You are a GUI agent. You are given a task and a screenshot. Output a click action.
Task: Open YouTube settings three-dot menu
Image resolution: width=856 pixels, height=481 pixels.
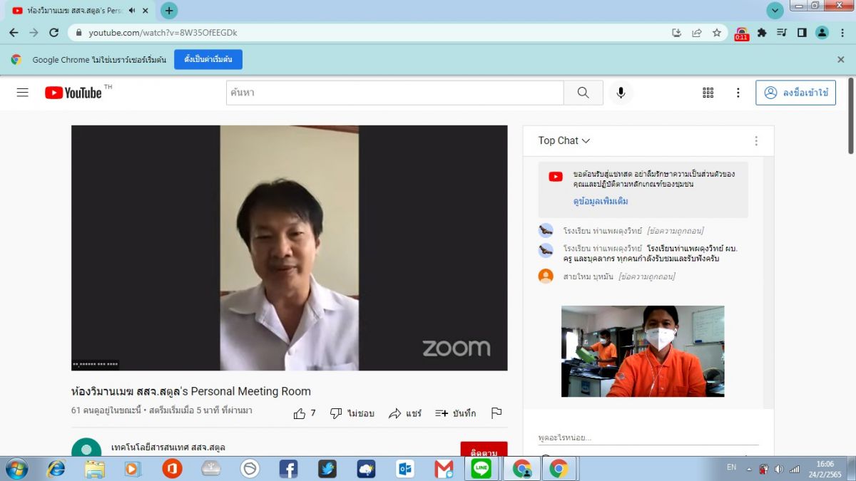(738, 93)
